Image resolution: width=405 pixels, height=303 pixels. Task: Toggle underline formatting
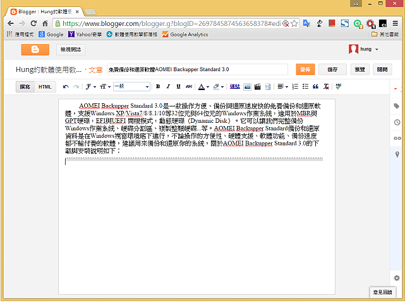click(178, 86)
